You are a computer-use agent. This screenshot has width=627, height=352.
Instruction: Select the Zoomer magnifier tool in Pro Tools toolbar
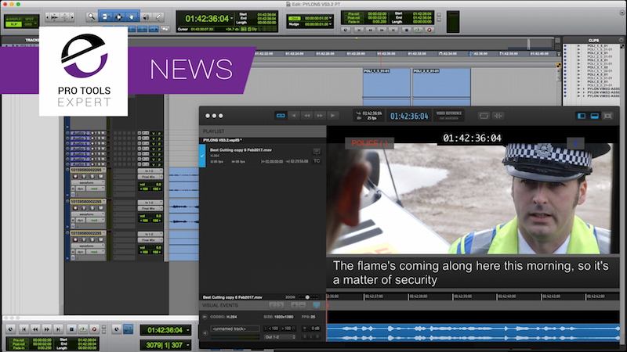tap(91, 16)
